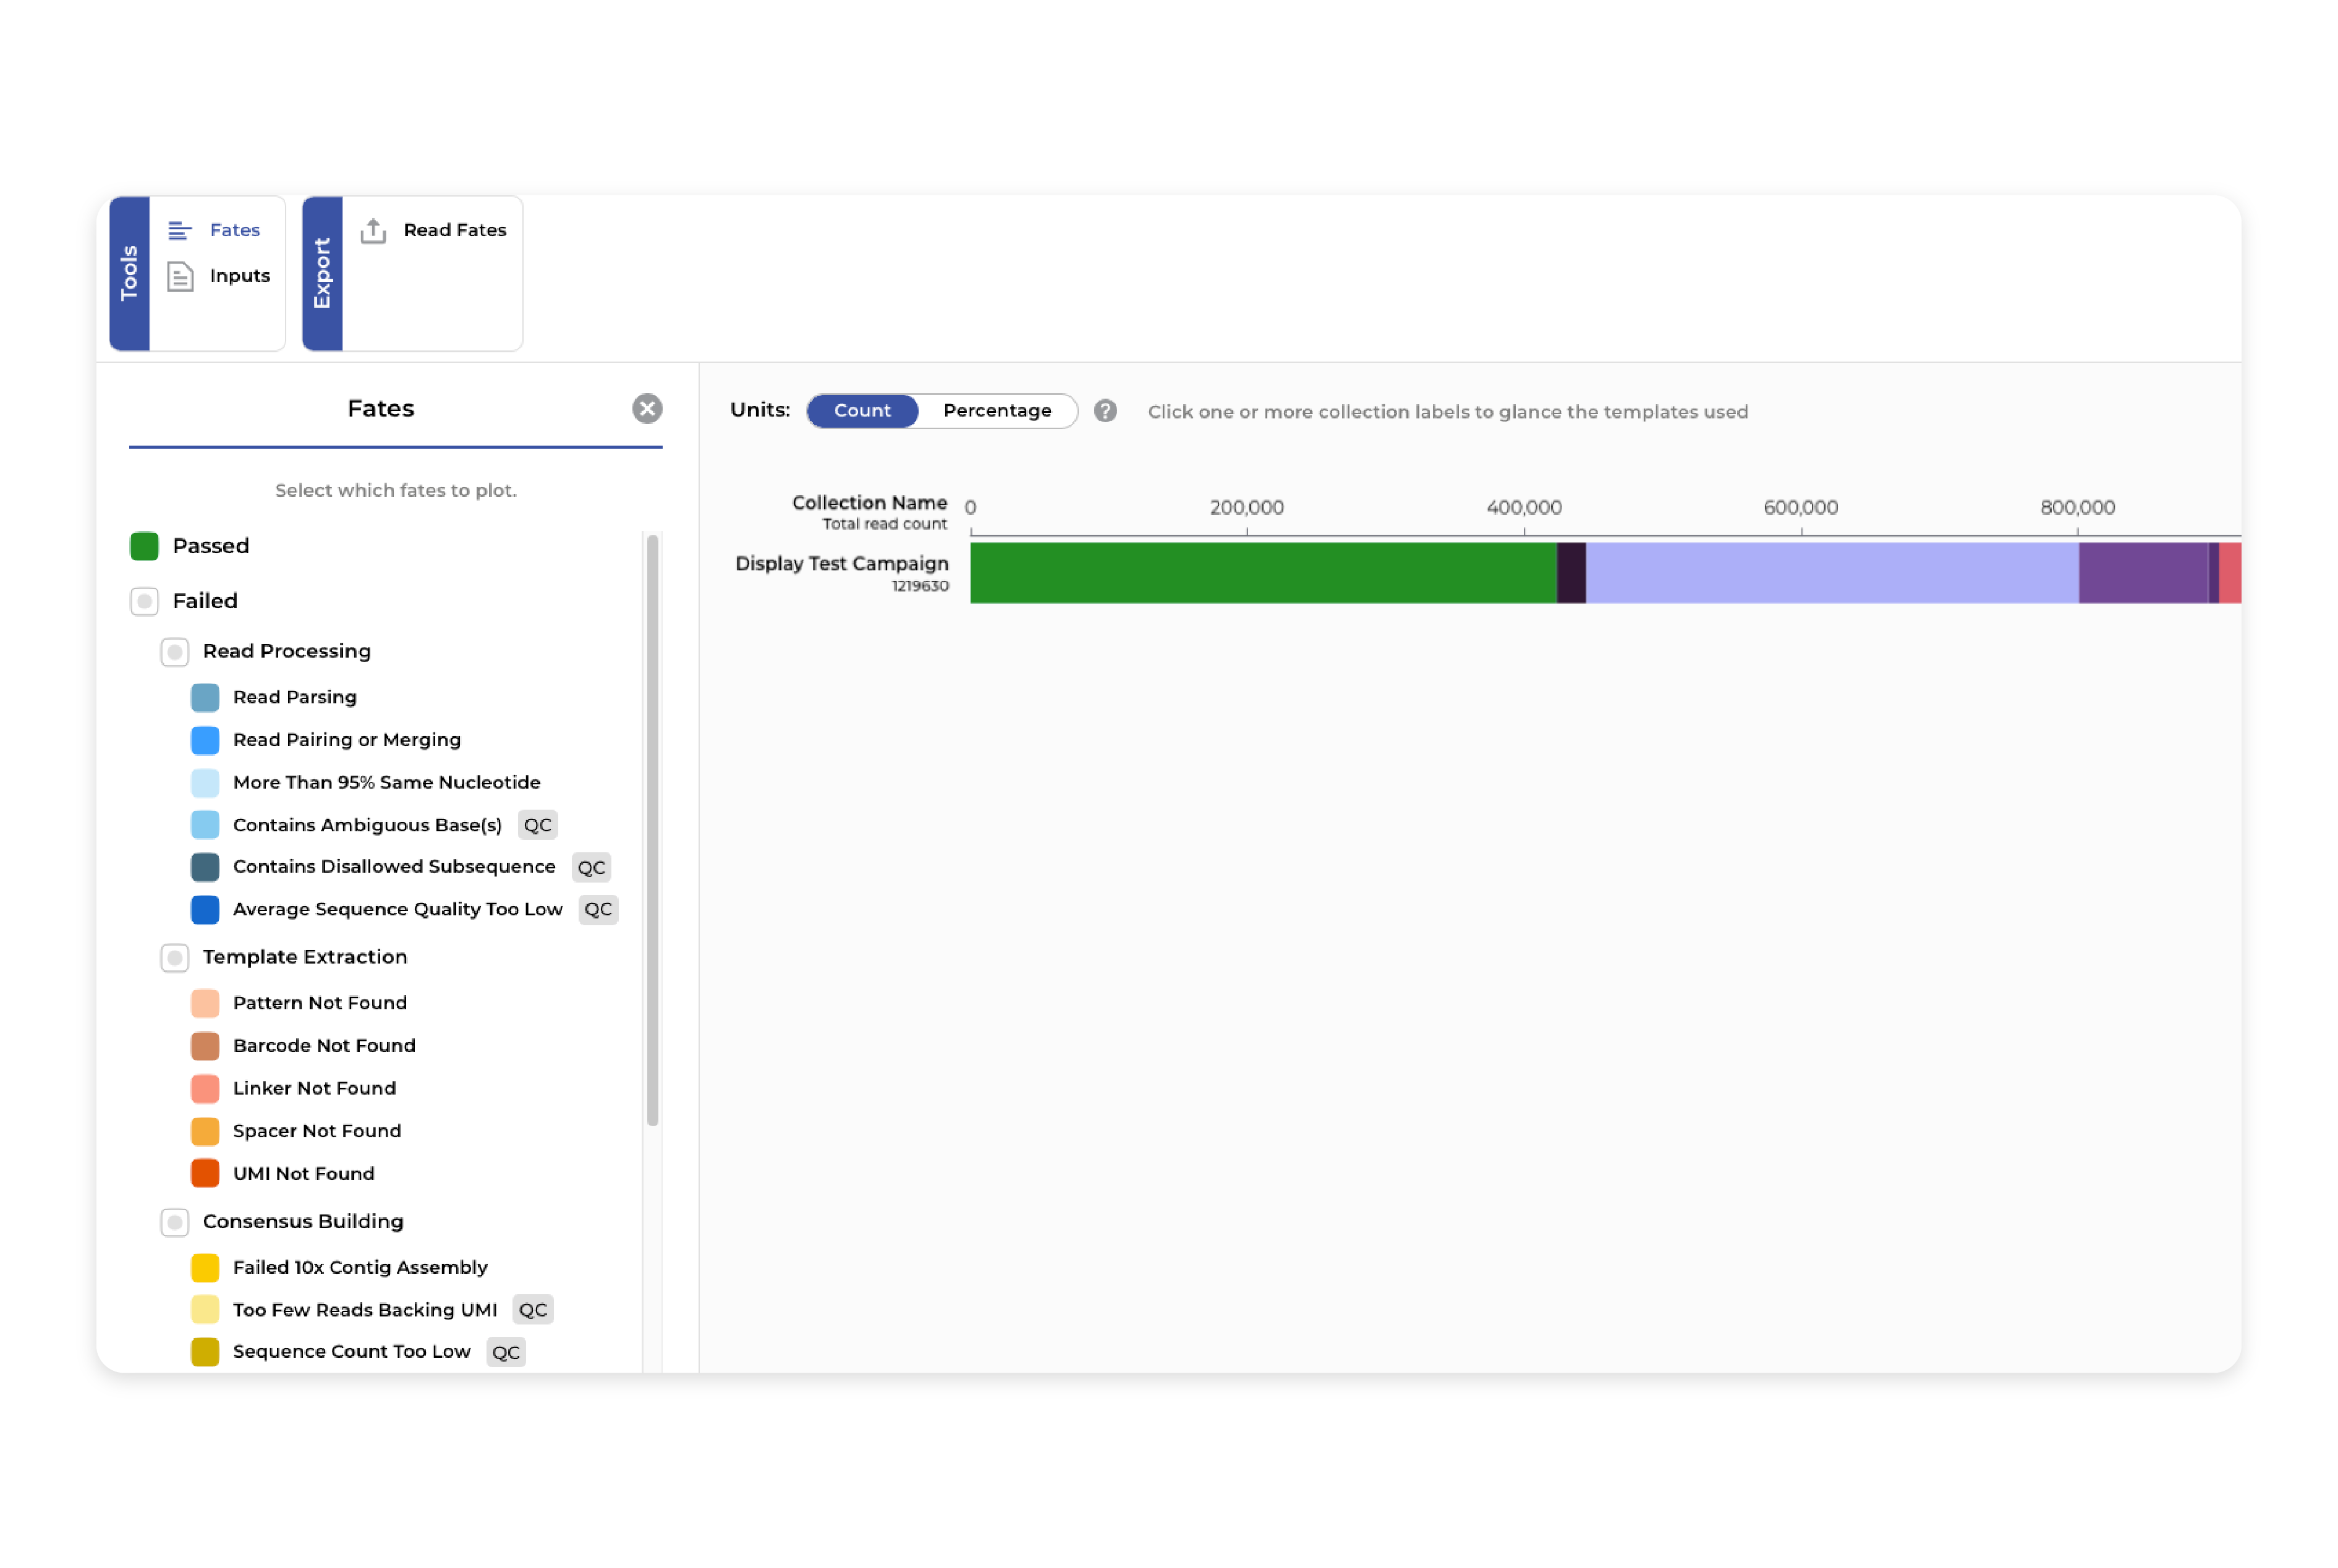Click QC badge next to Contains Ambiguous Base(s)
Screen dimensions: 2338x1568
tap(537, 825)
